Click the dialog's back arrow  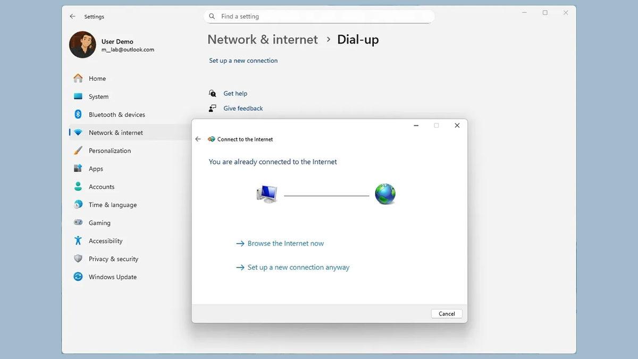tap(198, 139)
